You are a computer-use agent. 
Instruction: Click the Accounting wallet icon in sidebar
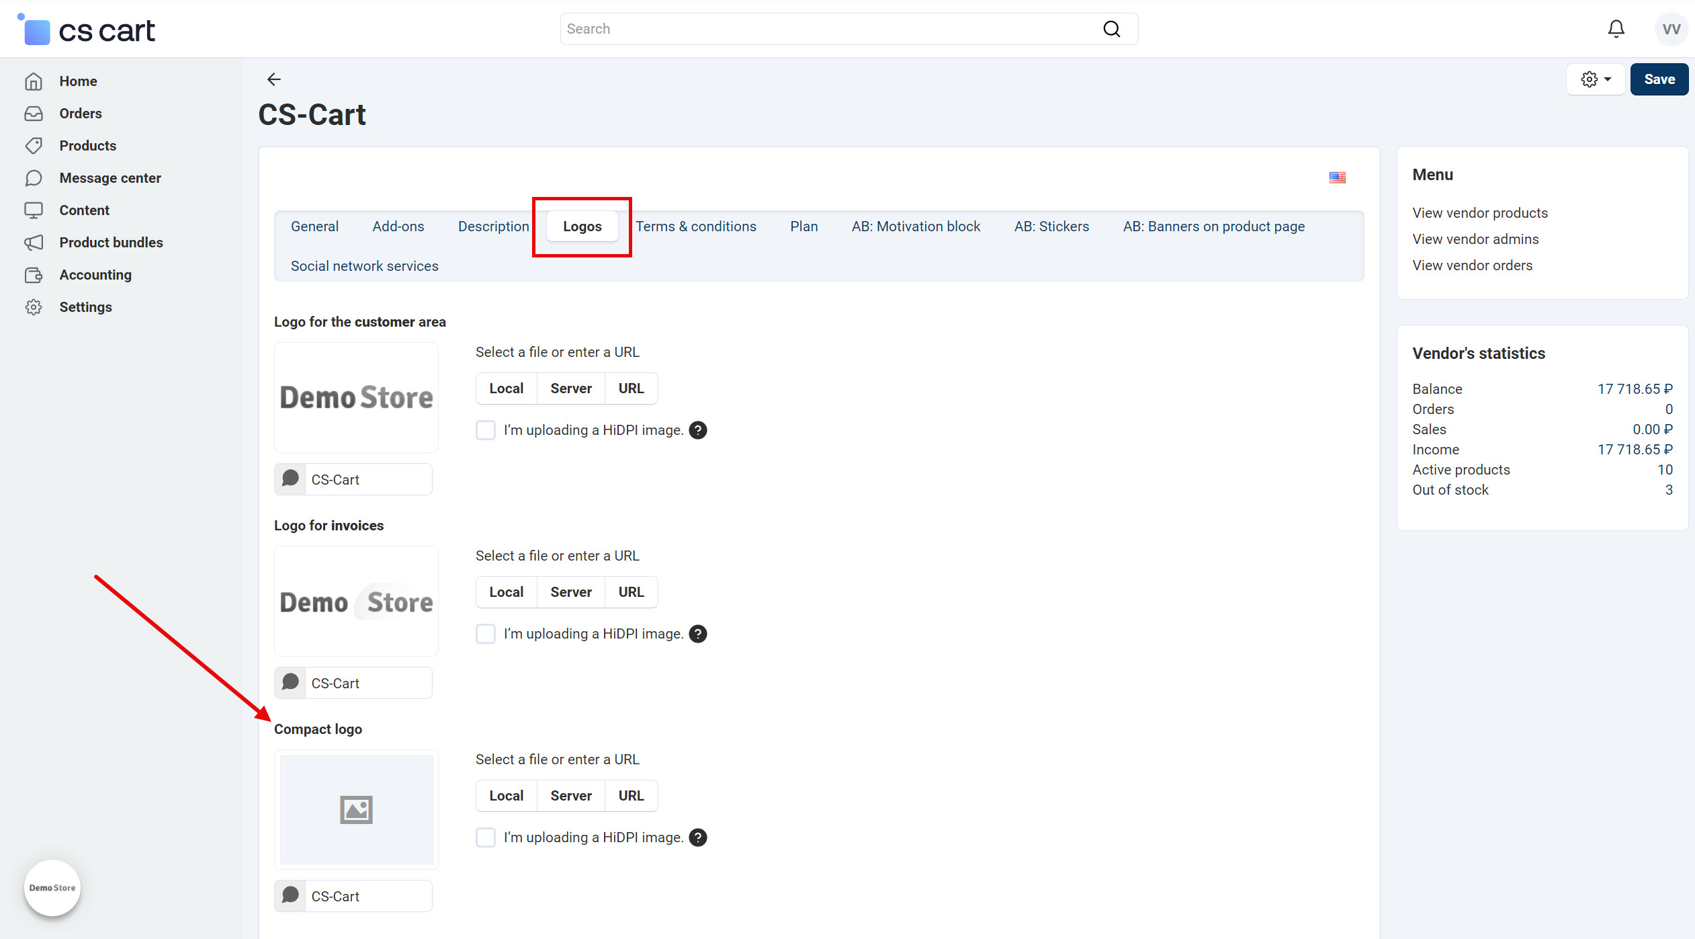[x=34, y=275]
